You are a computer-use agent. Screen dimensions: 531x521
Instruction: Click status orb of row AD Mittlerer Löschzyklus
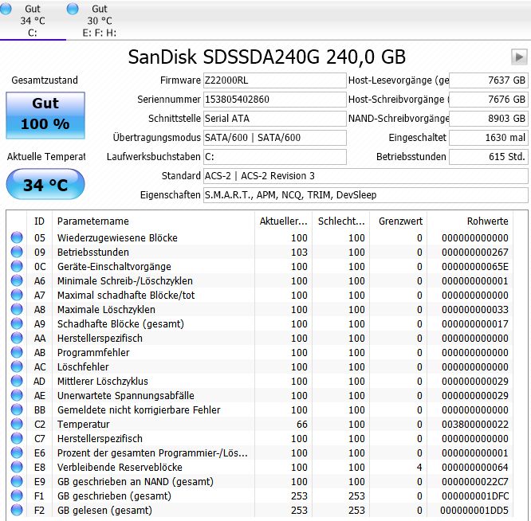point(17,381)
